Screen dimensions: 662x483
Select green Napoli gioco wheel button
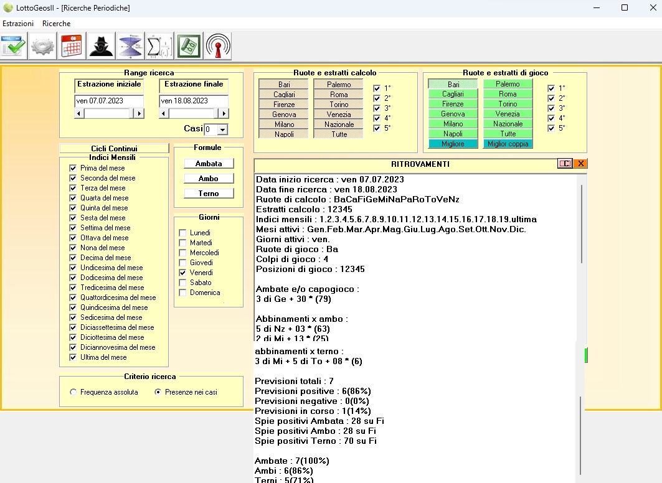coord(453,134)
